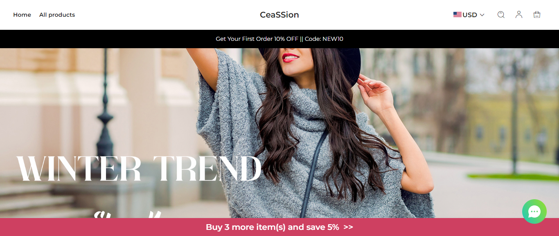Click the woman in gray poncho image
Screen dimensions: 559x236
315,133
